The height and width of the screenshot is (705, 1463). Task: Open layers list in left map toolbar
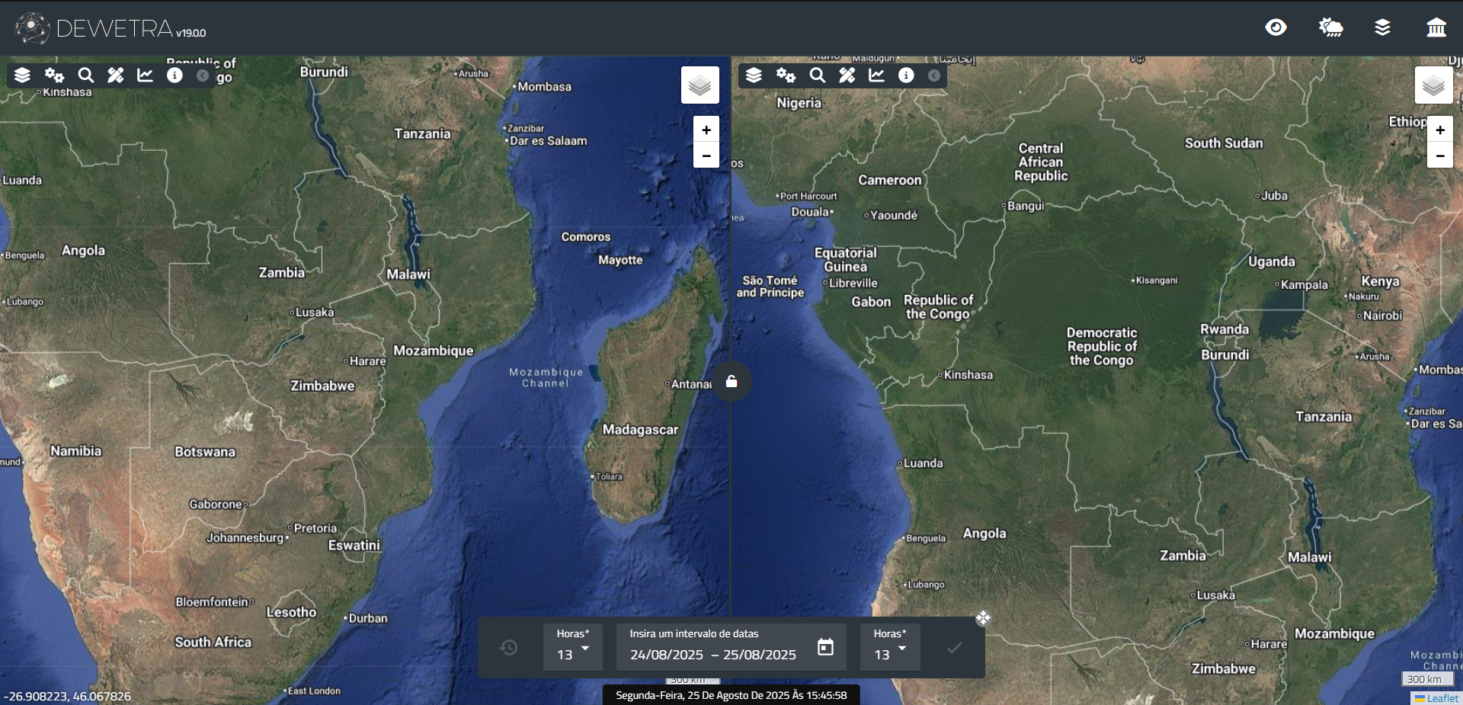[x=23, y=75]
